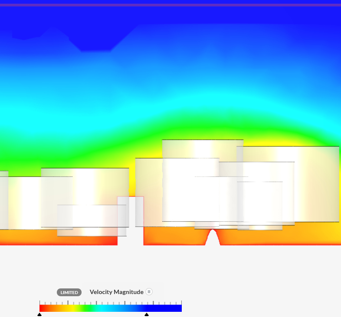341x317 pixels.
Task: Click the Velocity Magnitude legend title
Action: (x=116, y=292)
